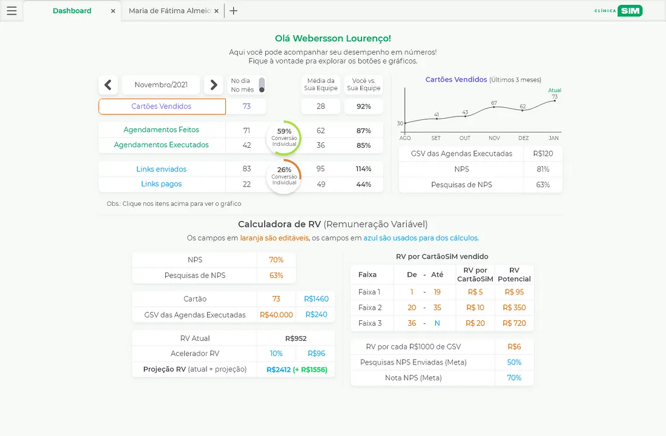
Task: Edit the Nota NPS (Meta) field
Action: (x=514, y=377)
